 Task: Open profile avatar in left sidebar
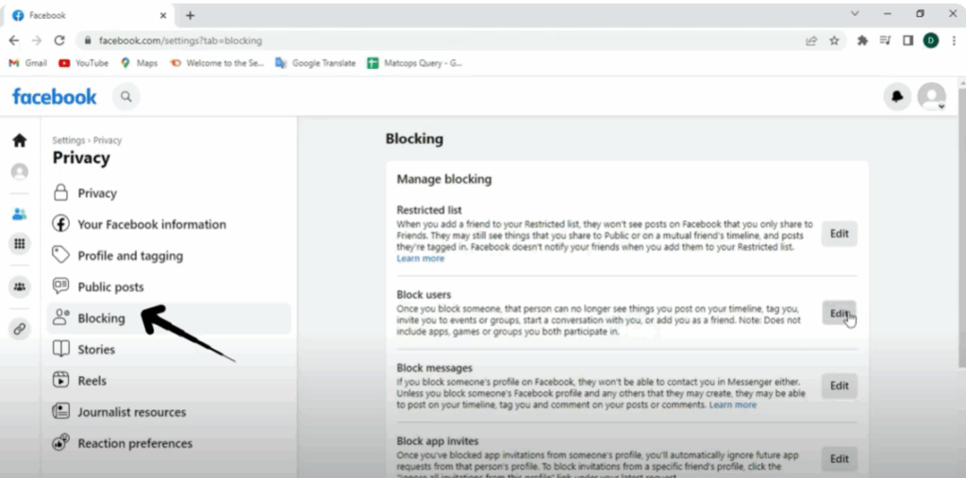pos(20,172)
